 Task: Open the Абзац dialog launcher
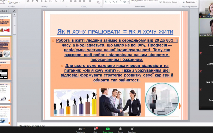[x=101, y=6]
